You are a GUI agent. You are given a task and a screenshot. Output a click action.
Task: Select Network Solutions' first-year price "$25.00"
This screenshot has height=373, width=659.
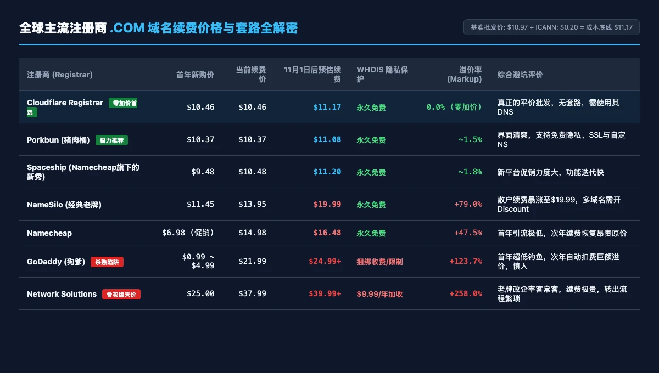(x=200, y=293)
